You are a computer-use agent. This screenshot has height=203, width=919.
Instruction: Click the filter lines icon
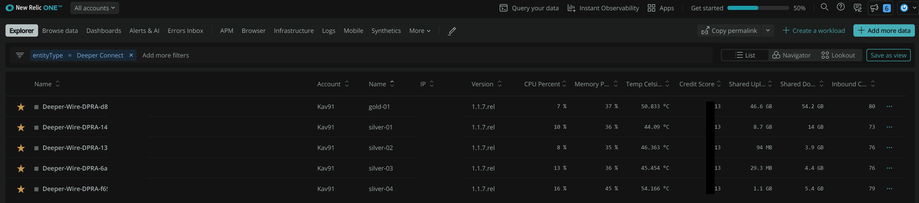[x=20, y=55]
